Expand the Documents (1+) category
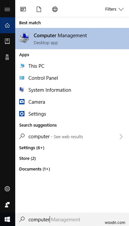Image resolution: width=129 pixels, height=226 pixels. pos(35,169)
